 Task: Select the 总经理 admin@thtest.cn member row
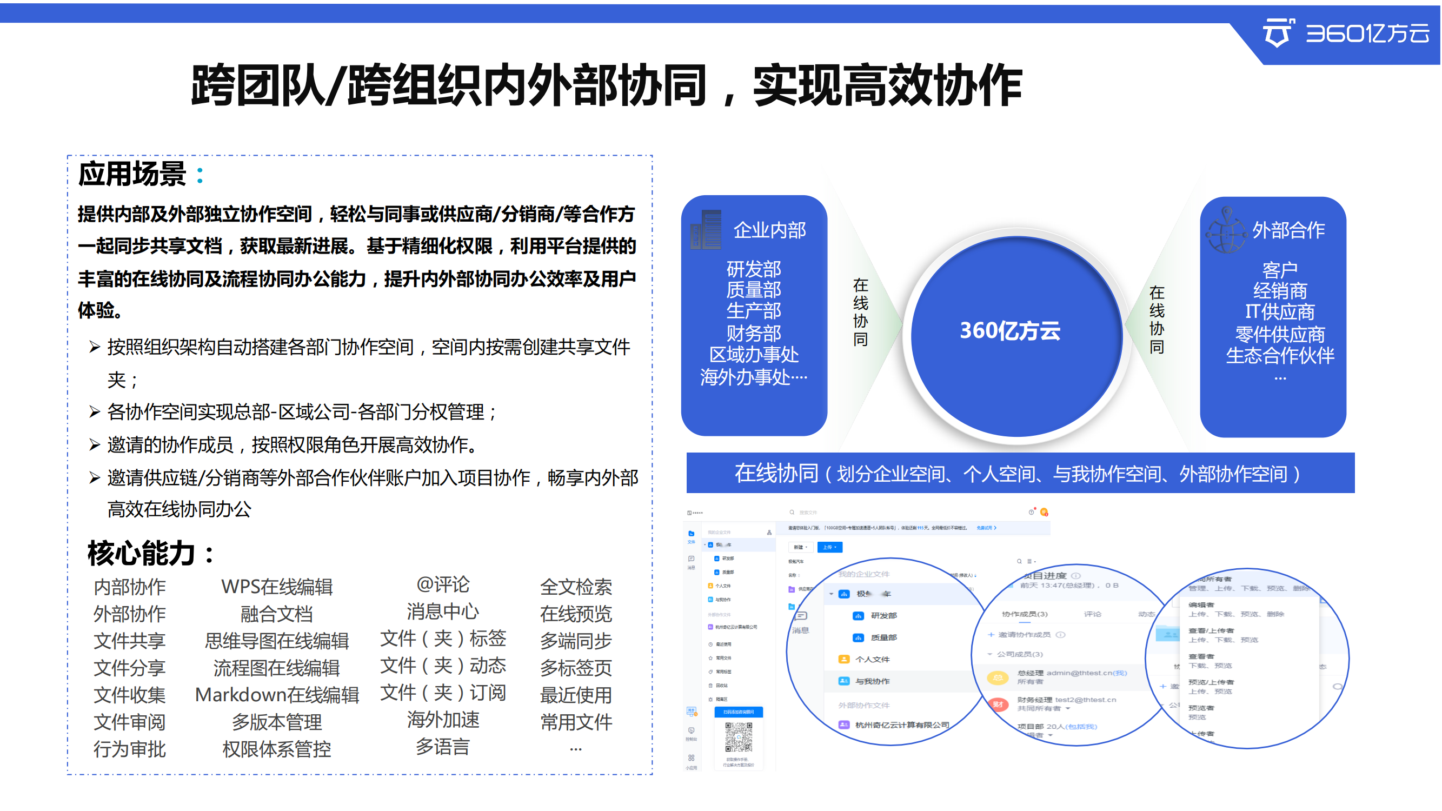[x=1058, y=677]
